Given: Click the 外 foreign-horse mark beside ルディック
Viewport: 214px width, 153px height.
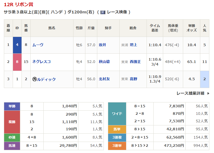Looking at the screenshot, I should [x=34, y=79].
